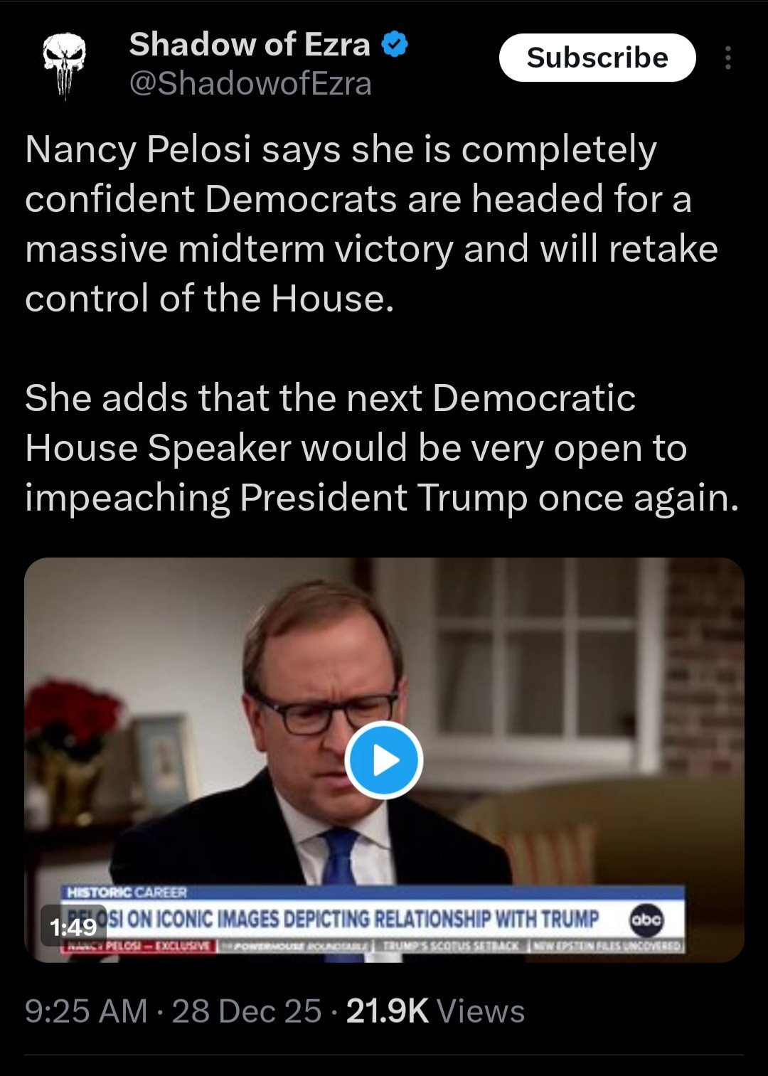Viewport: 768px width, 1076px height.
Task: Tap the 1:49 video duration badge
Action: click(74, 926)
